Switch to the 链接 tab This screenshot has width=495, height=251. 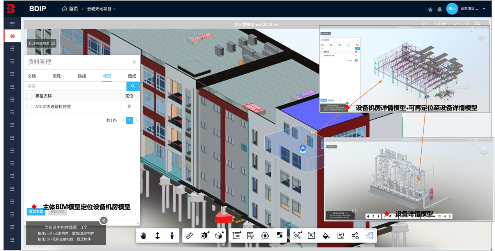click(82, 76)
